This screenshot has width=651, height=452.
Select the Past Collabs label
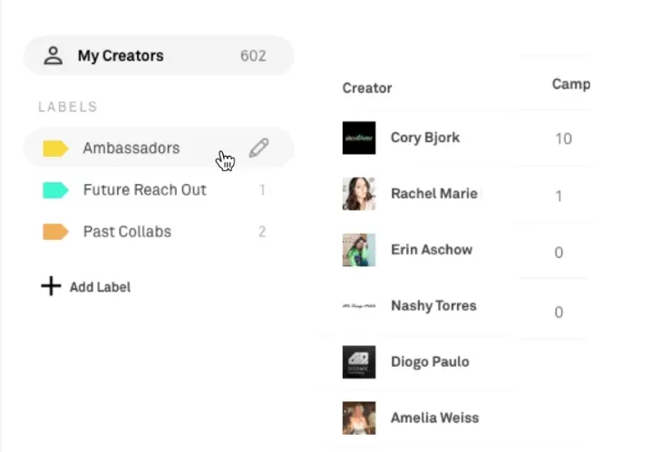159,232
